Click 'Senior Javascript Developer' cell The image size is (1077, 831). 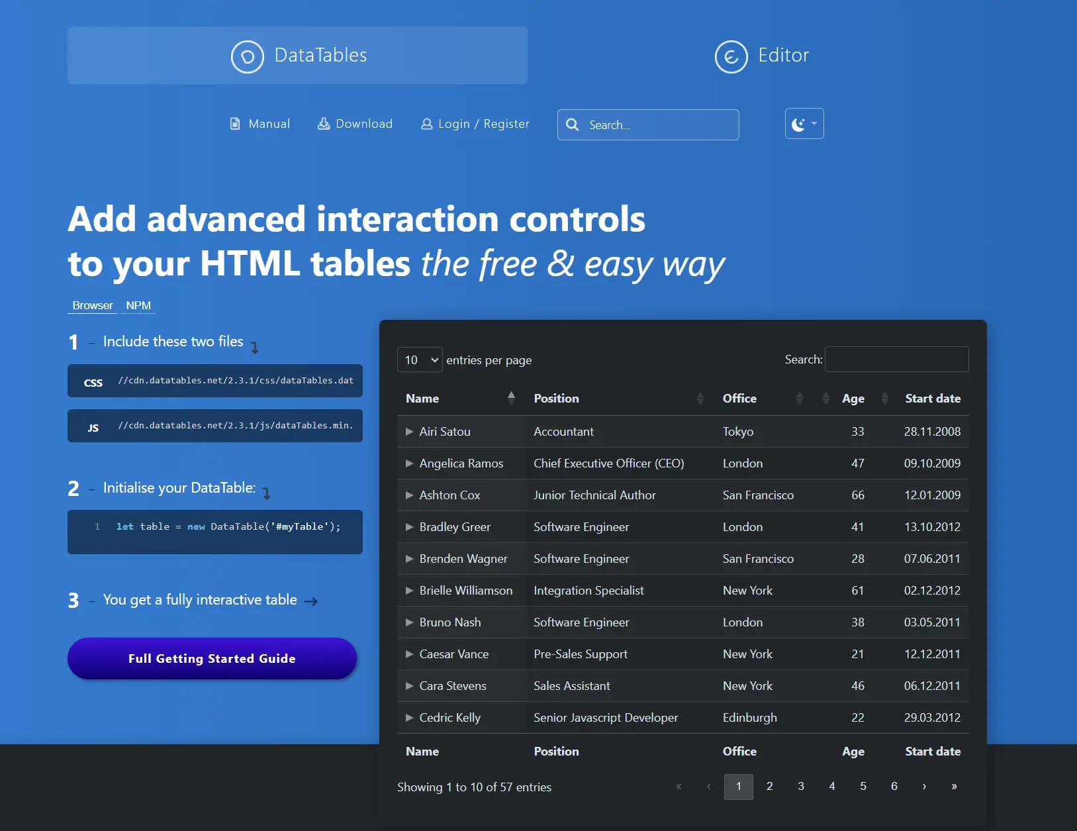click(x=606, y=718)
